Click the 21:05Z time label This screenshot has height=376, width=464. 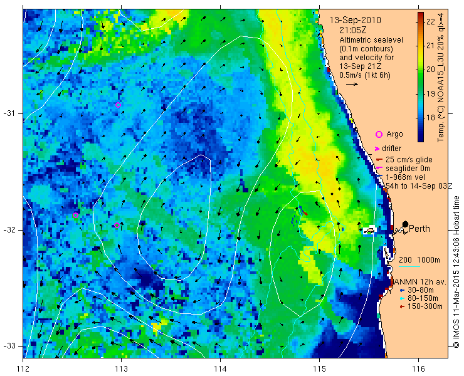(352, 30)
